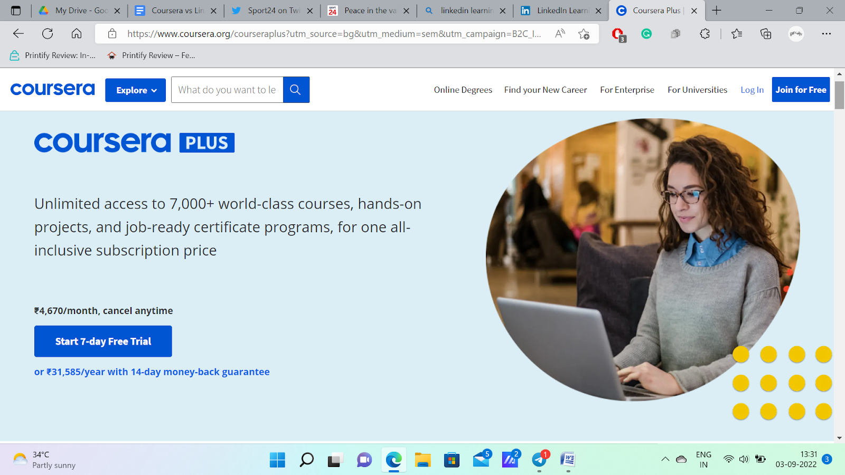The width and height of the screenshot is (845, 475).
Task: Open Windows taskbar search
Action: tap(306, 460)
